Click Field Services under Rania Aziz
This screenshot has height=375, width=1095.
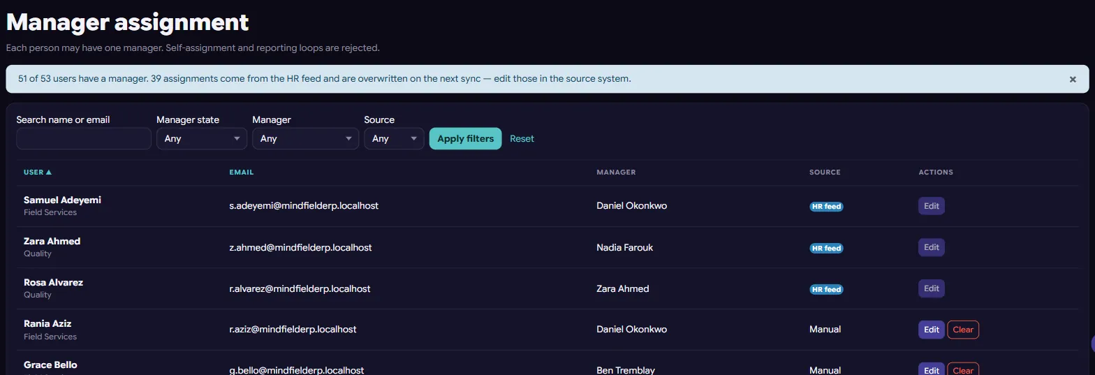[50, 337]
